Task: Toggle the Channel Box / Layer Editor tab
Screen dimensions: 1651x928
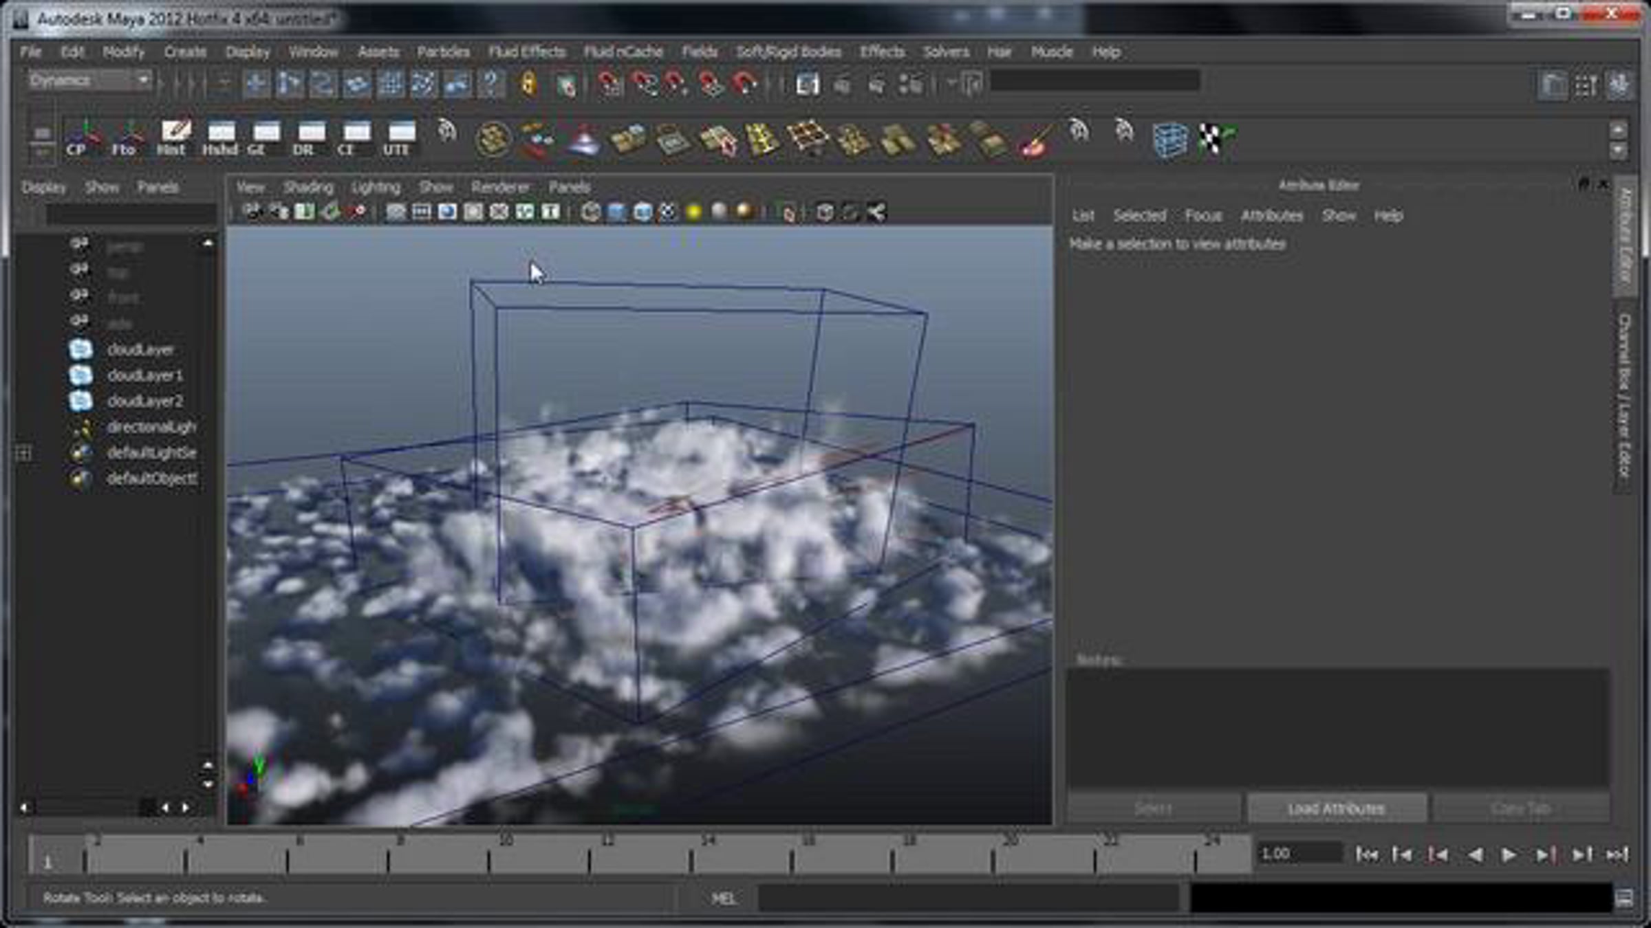Action: pyautogui.click(x=1624, y=395)
